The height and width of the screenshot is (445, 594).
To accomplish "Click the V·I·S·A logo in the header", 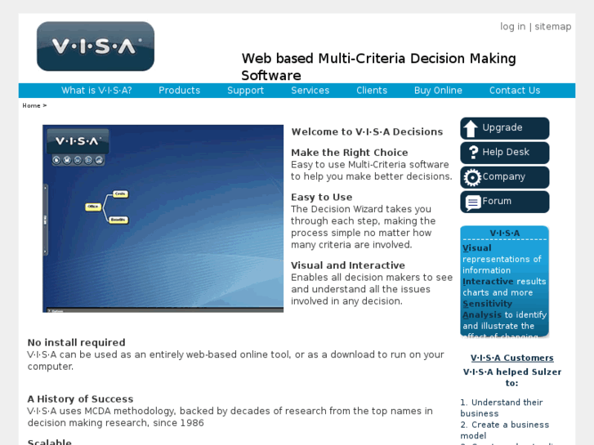I will point(96,47).
